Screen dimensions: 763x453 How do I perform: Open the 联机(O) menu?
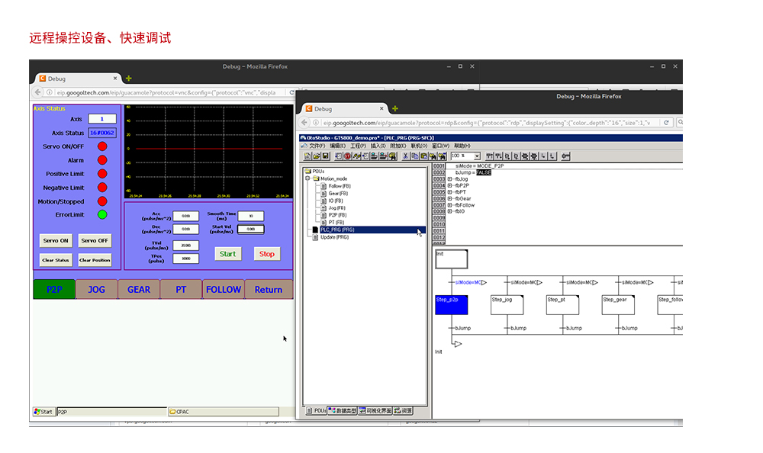point(418,146)
